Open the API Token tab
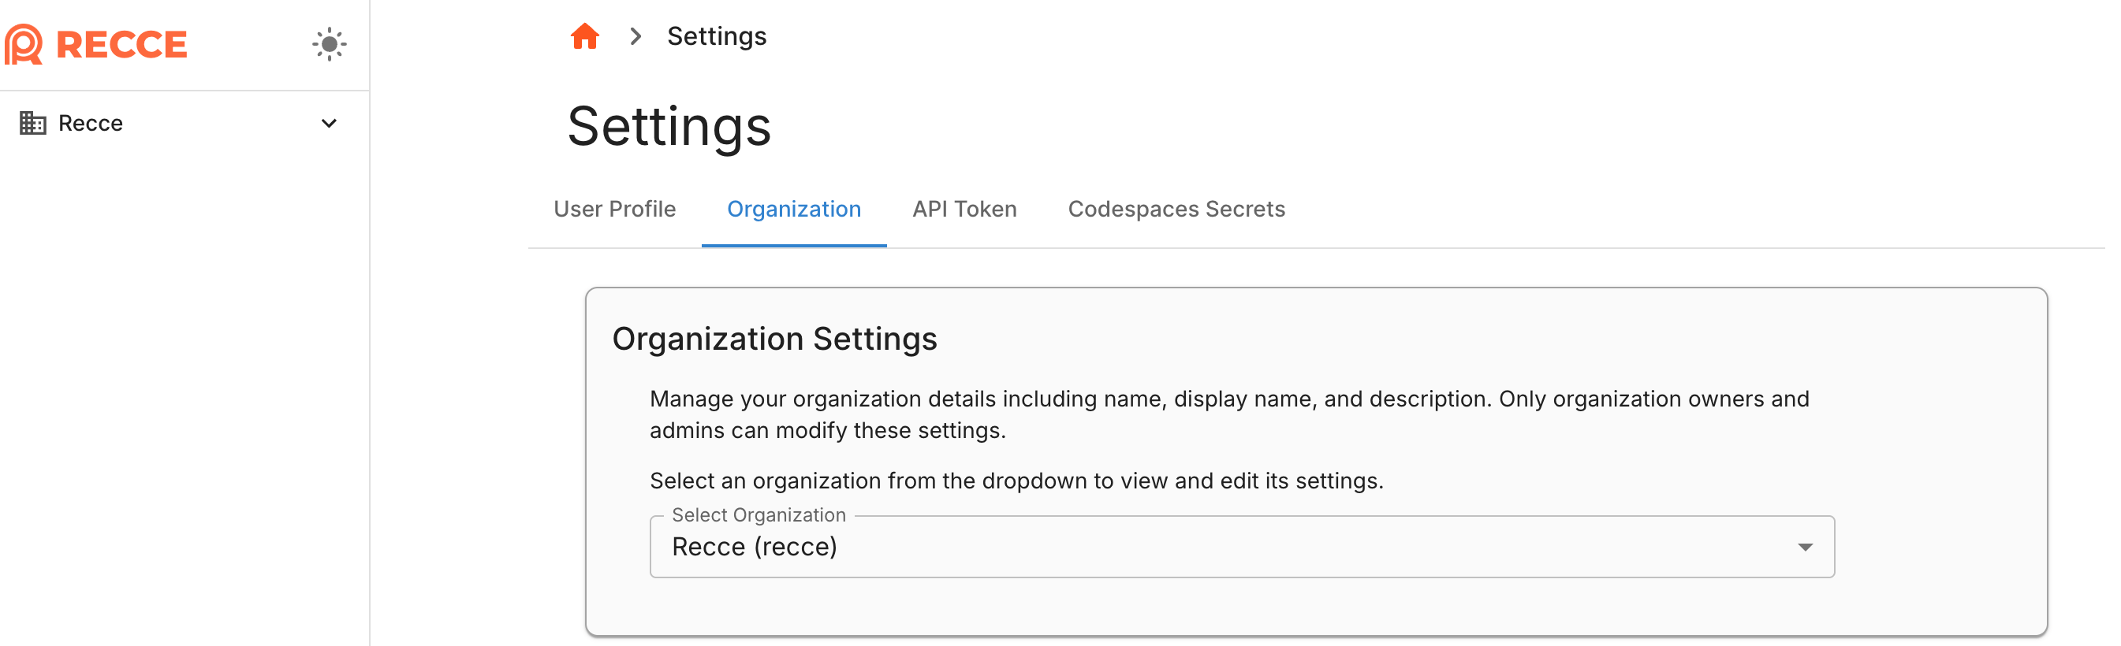Viewport: 2121px width, 646px height. 964,209
